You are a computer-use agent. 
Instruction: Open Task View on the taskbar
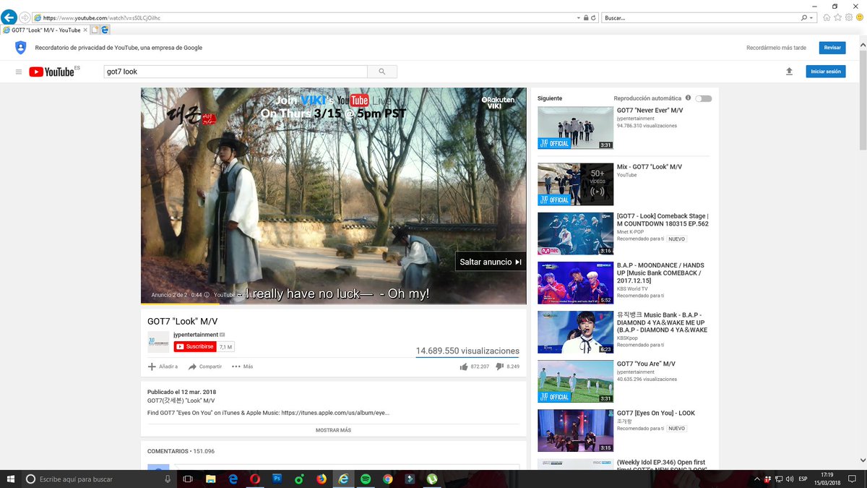click(x=188, y=479)
